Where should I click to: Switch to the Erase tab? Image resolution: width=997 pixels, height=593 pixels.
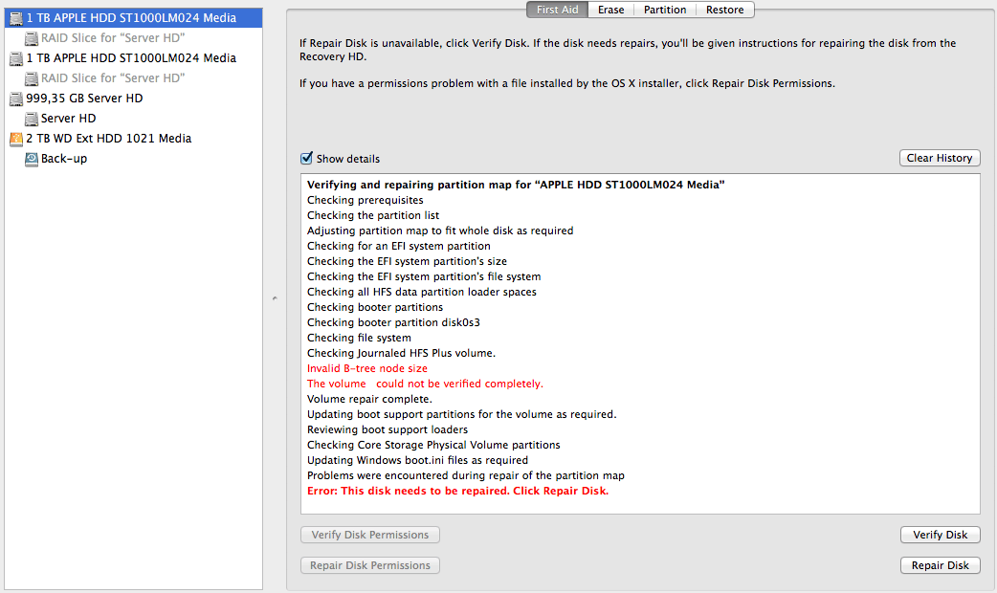click(x=610, y=10)
